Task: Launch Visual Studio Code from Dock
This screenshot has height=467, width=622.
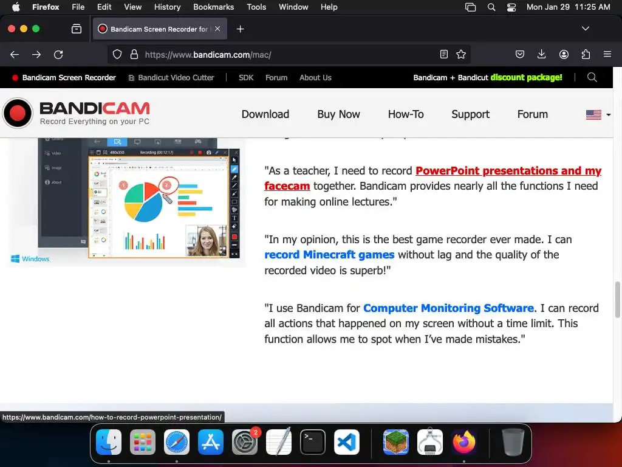Action: [347, 442]
